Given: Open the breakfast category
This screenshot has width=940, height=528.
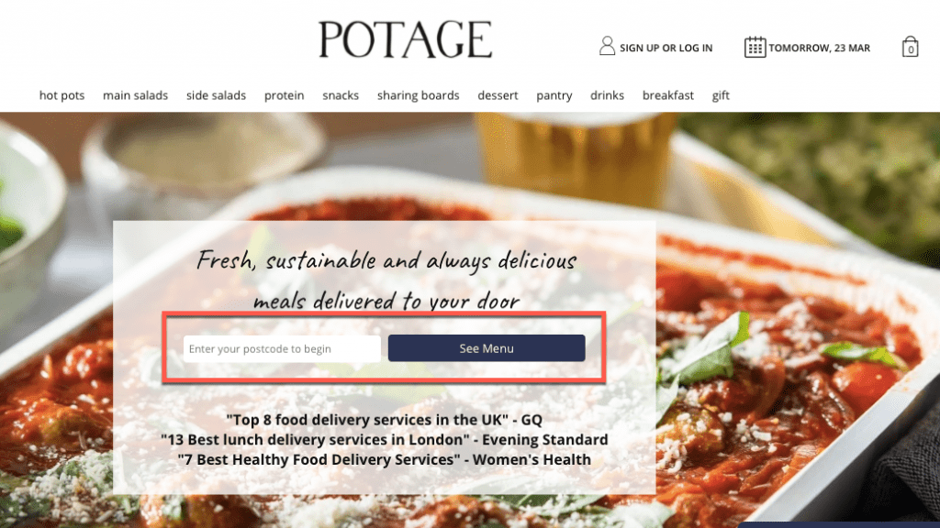Looking at the screenshot, I should 668,95.
